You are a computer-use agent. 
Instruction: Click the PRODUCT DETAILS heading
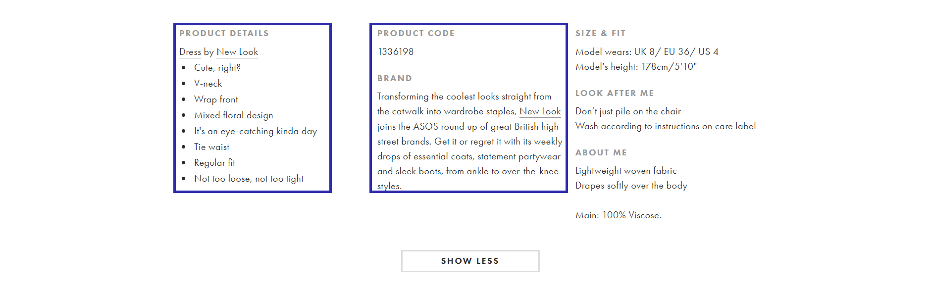[x=224, y=33]
